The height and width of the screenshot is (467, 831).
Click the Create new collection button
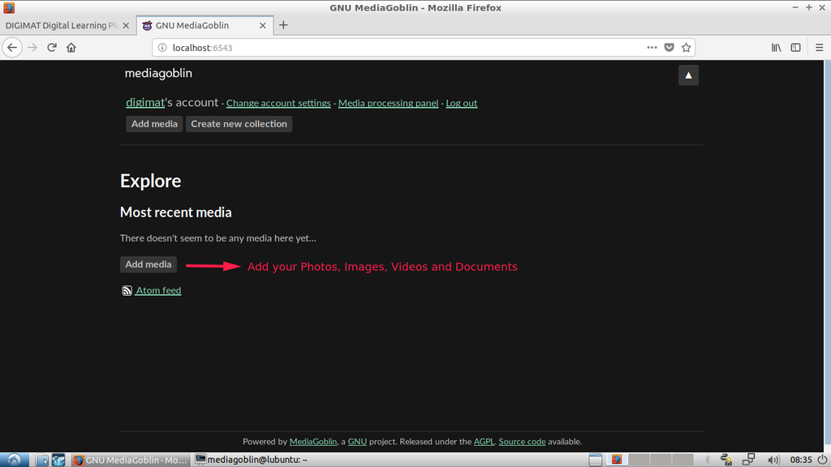239,124
